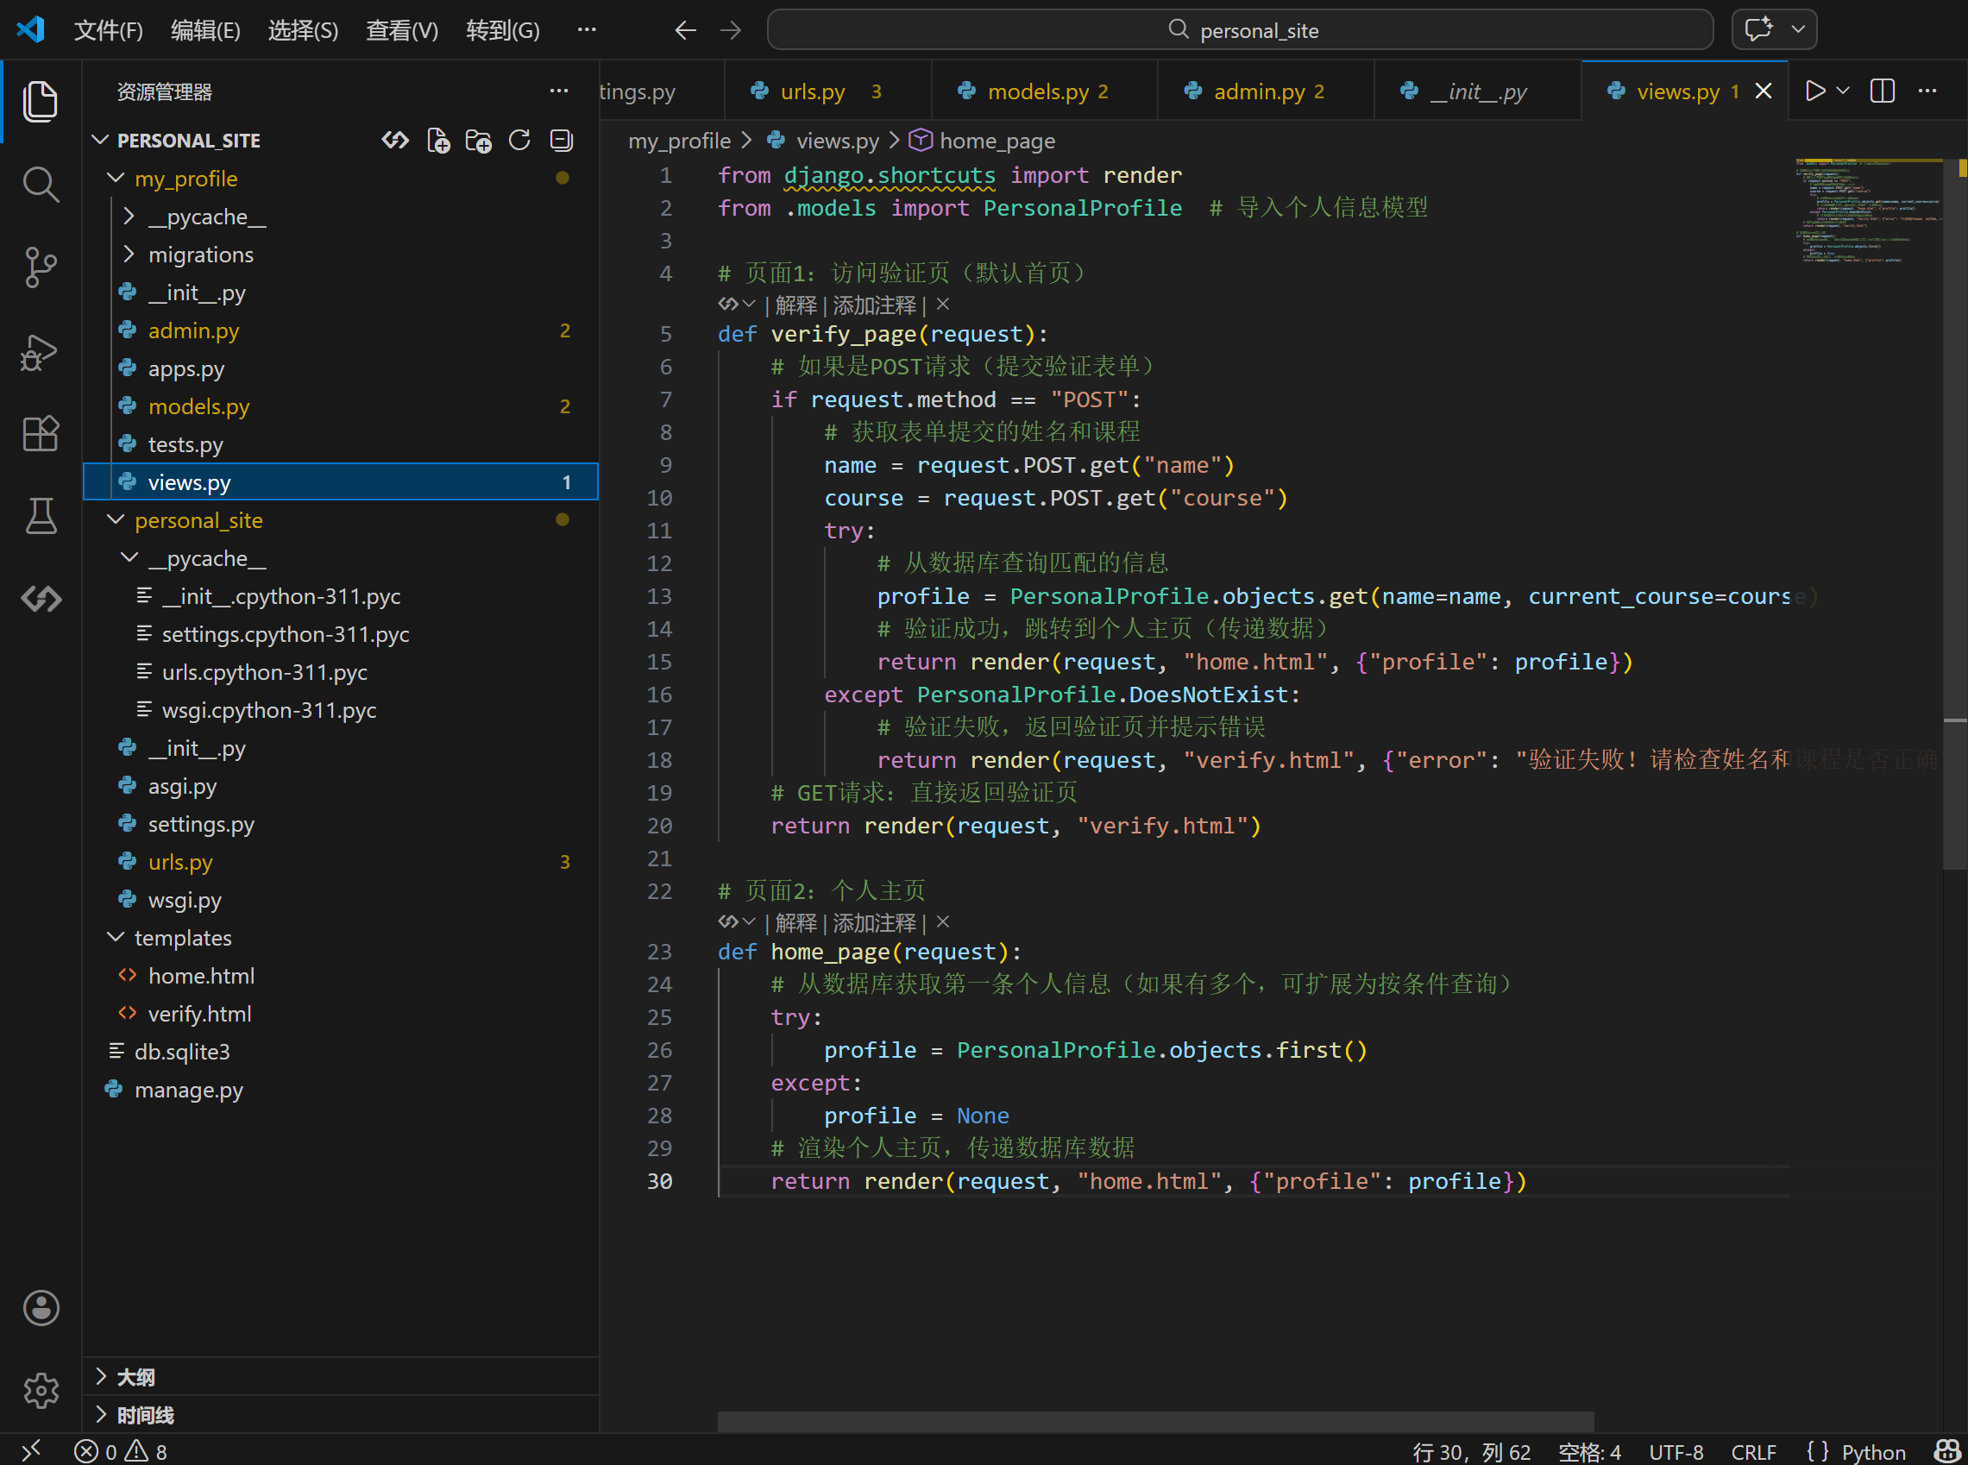Screen dimensions: 1968x1465
Task: Click the errors and warnings status indicator
Action: (121, 1452)
